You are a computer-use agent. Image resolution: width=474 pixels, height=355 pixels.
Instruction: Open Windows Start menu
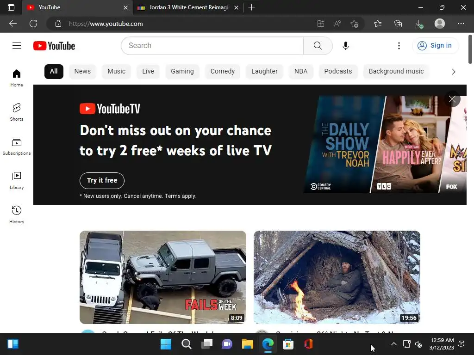(166, 344)
